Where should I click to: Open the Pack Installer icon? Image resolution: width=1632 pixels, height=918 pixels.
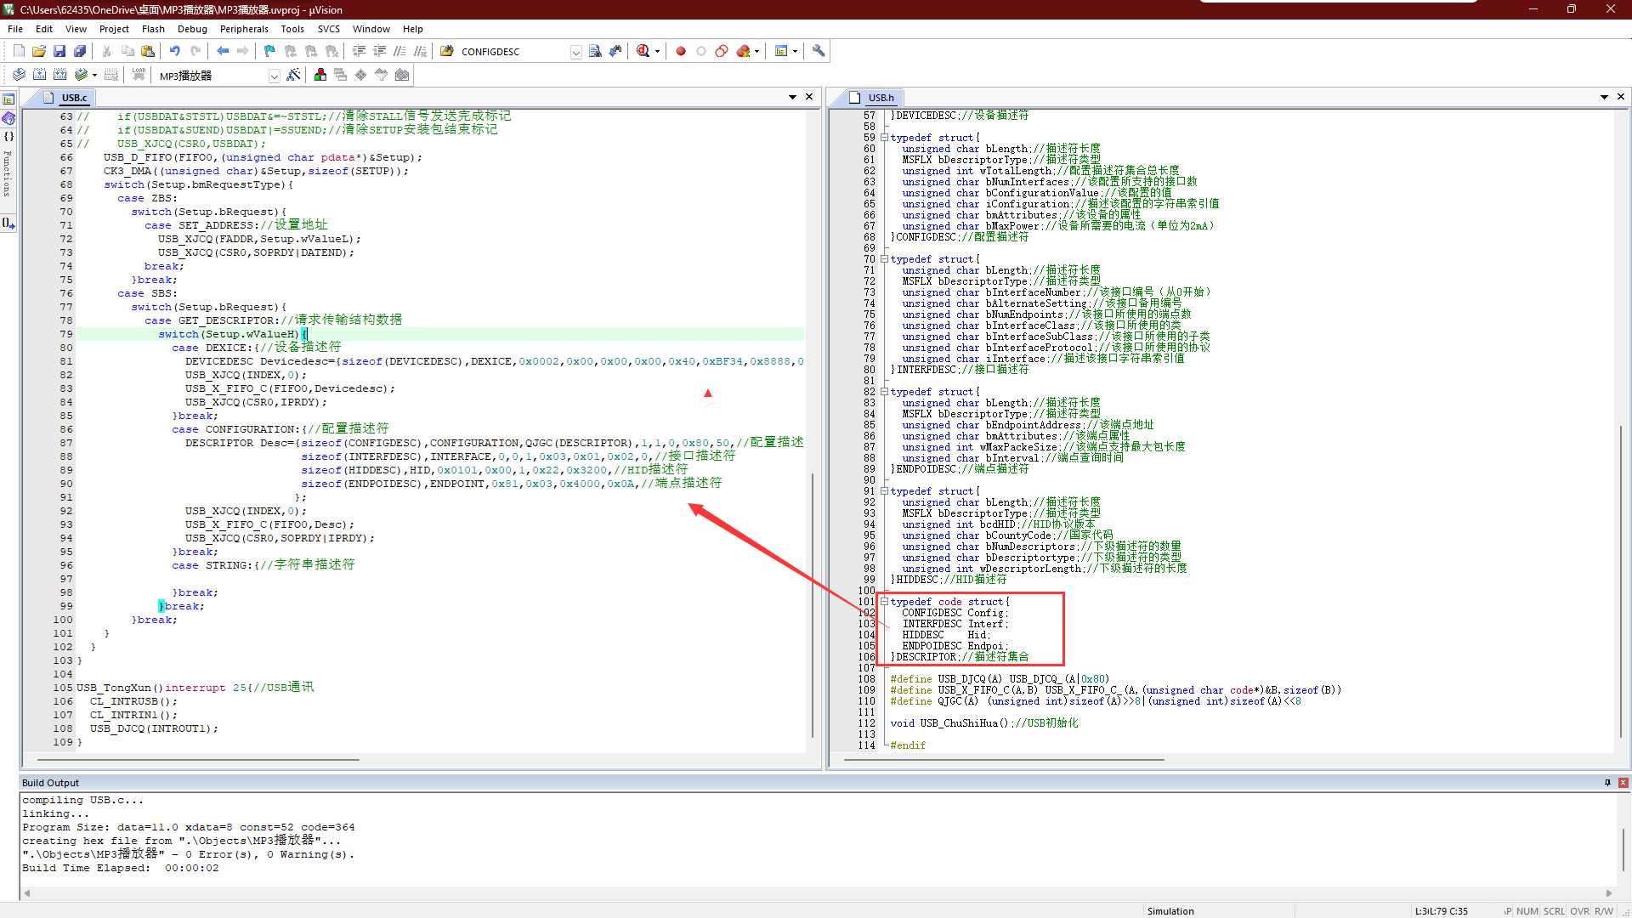[402, 75]
